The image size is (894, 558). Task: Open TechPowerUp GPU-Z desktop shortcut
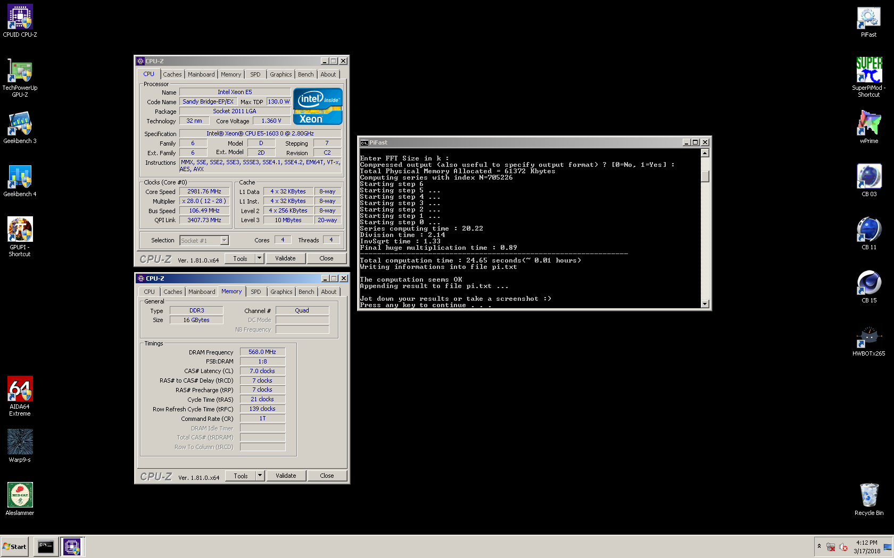tap(20, 78)
